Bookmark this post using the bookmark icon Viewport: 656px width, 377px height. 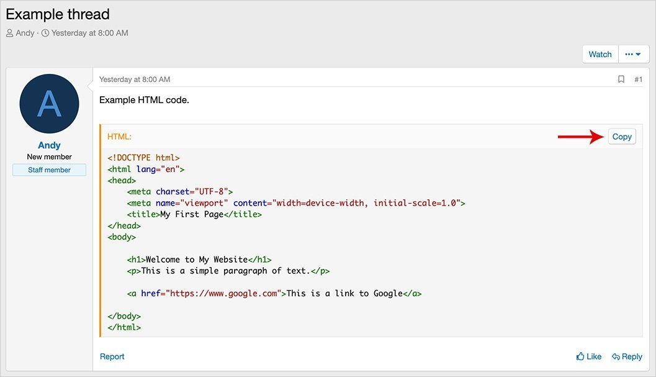[x=621, y=79]
